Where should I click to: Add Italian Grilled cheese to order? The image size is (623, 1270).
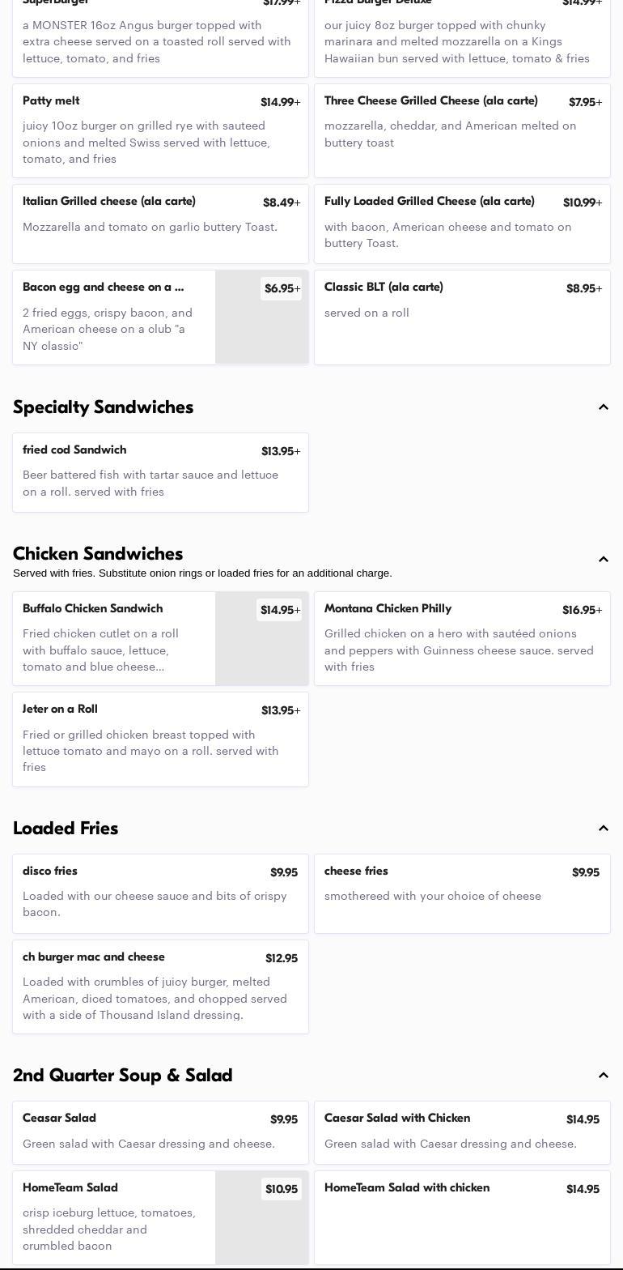coord(160,223)
